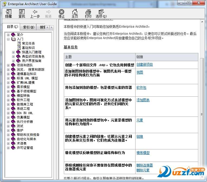Click the Enterprise Architect help title-bar icon

click(x=4, y=4)
